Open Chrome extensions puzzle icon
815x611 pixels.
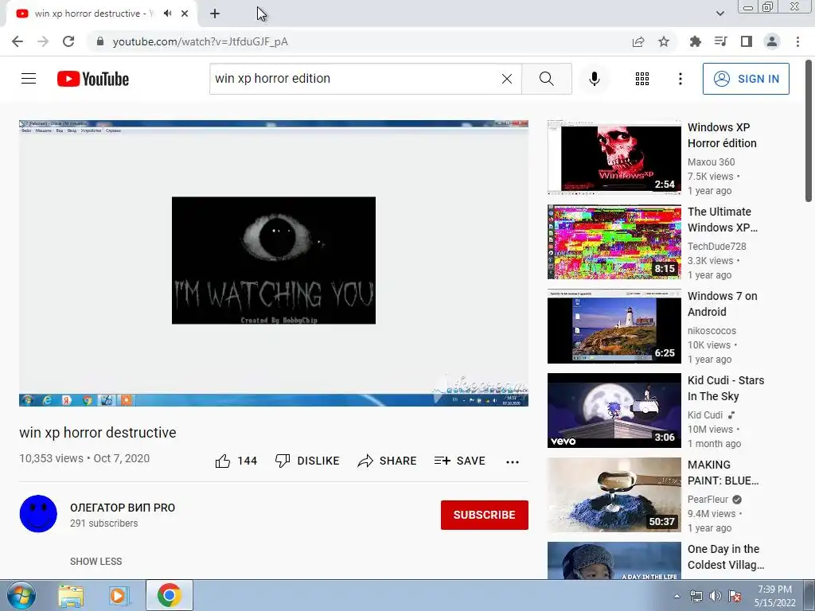tap(695, 41)
